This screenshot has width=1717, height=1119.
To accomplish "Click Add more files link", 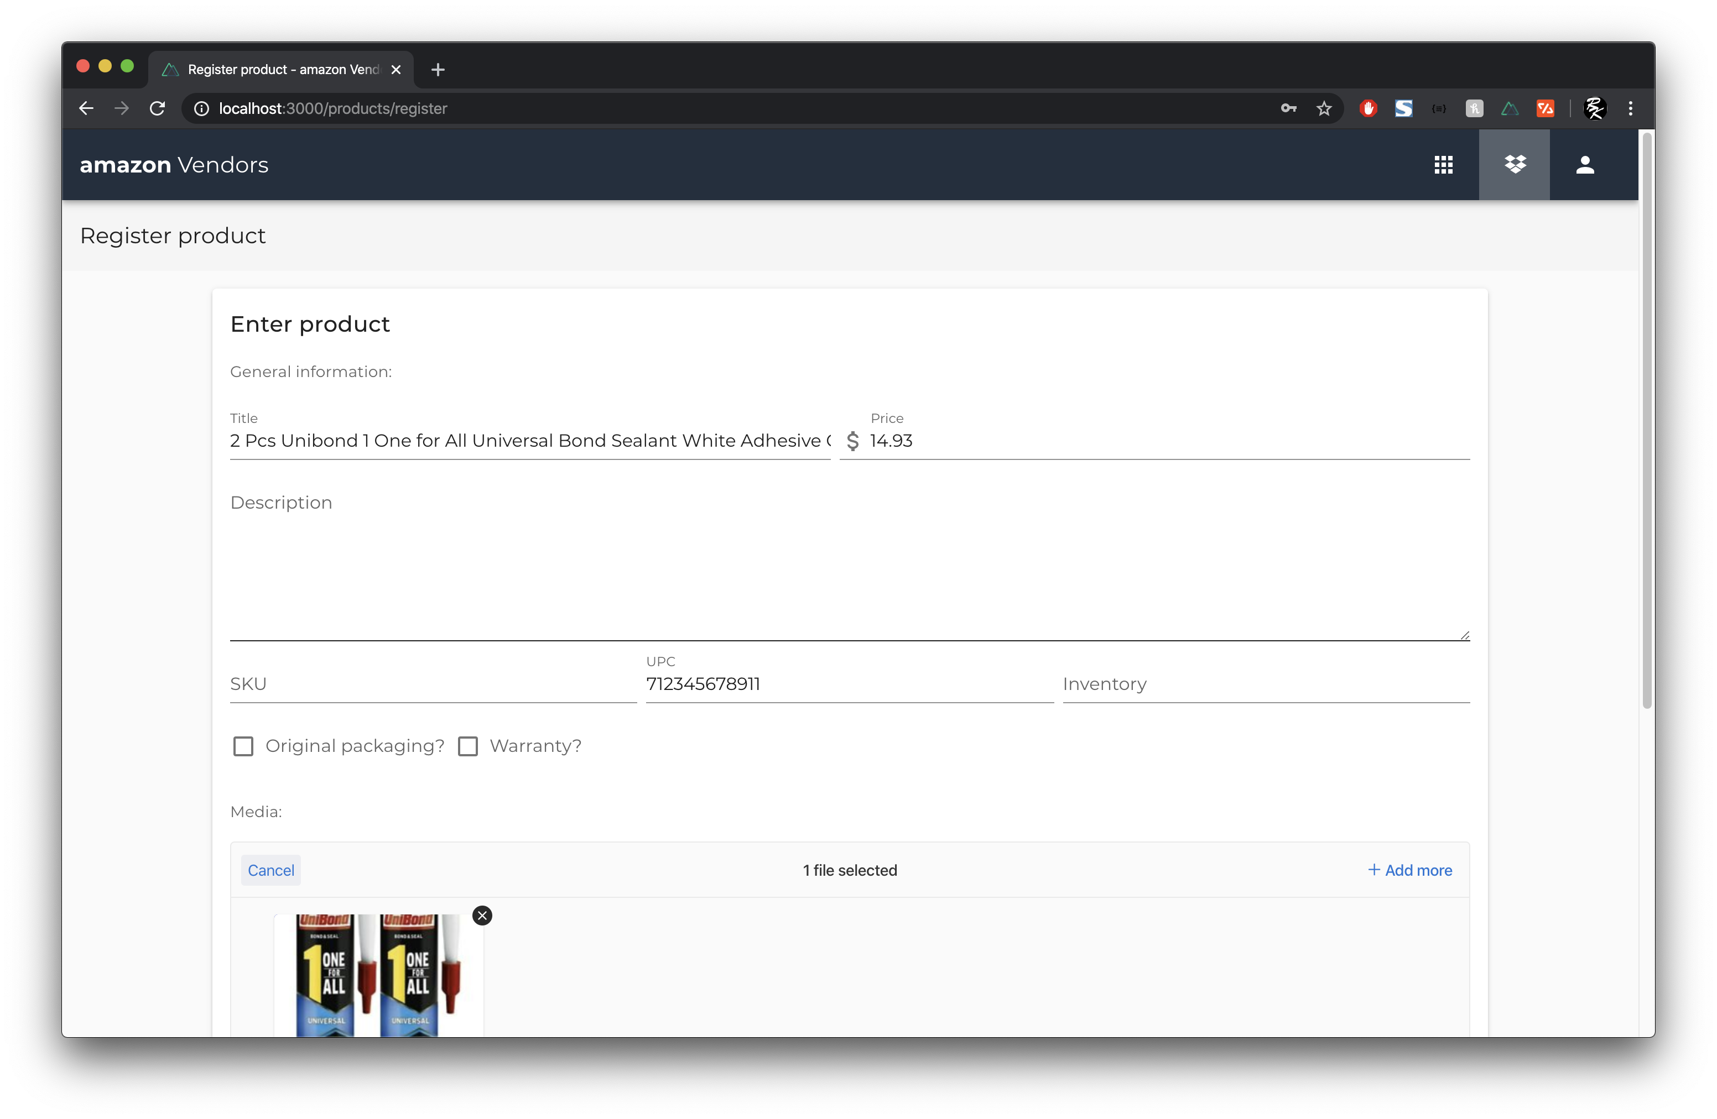I will 1409,870.
